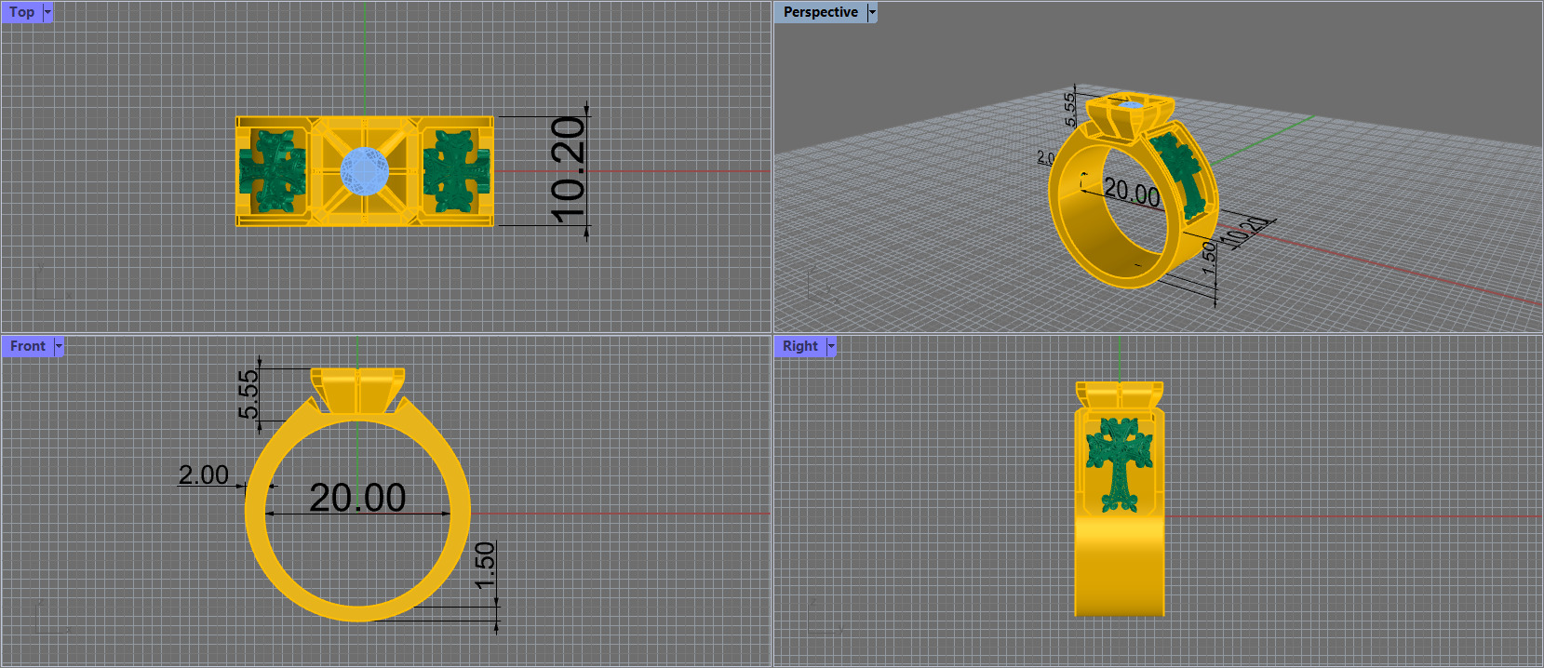
Task: Select the 1.50 dimension in Perspective view
Action: pyautogui.click(x=1208, y=258)
